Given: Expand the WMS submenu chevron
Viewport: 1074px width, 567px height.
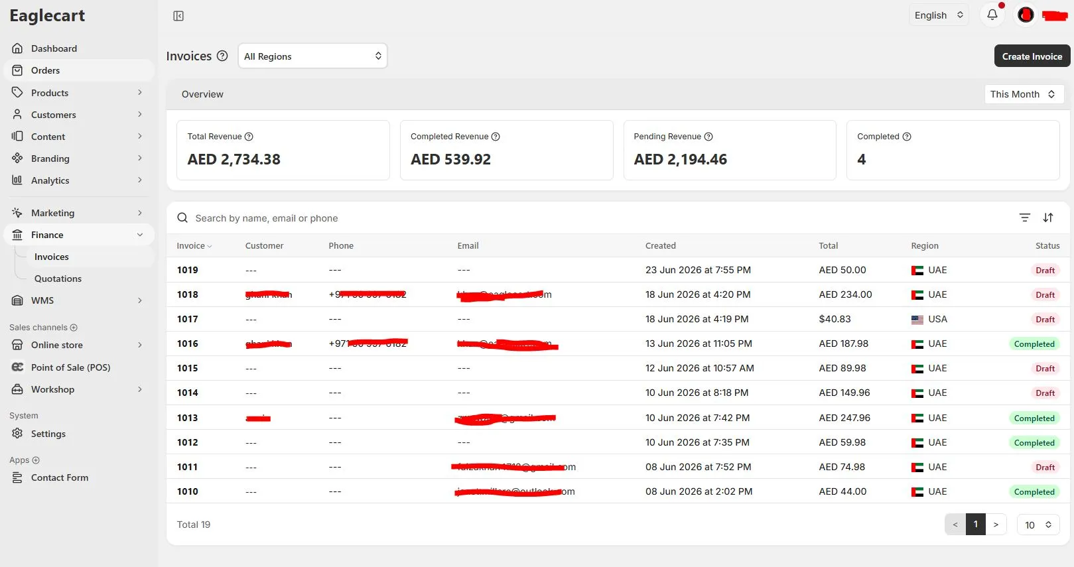Looking at the screenshot, I should coord(140,300).
